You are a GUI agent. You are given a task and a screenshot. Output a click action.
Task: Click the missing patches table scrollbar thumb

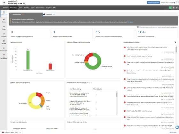pyautogui.click(x=117, y=94)
